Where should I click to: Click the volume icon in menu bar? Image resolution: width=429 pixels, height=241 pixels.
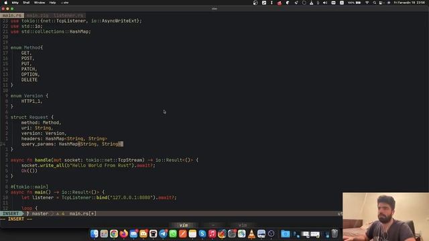tap(325, 3)
